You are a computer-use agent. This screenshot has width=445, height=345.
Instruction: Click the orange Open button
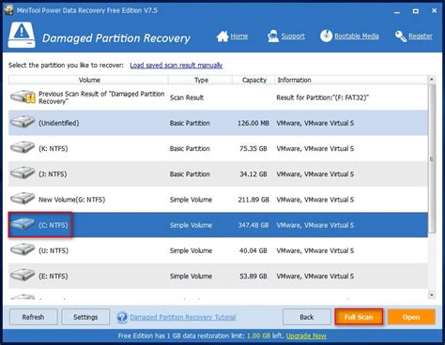pyautogui.click(x=411, y=317)
